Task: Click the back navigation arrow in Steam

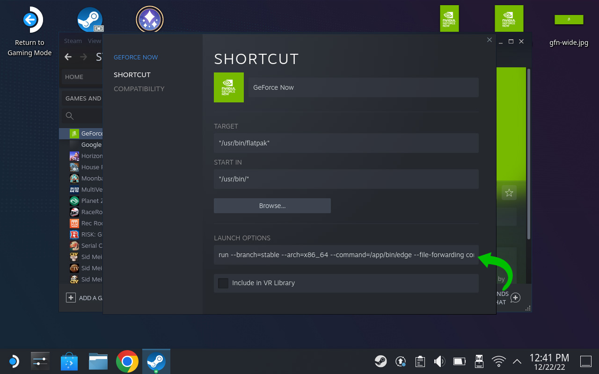Action: [x=68, y=57]
